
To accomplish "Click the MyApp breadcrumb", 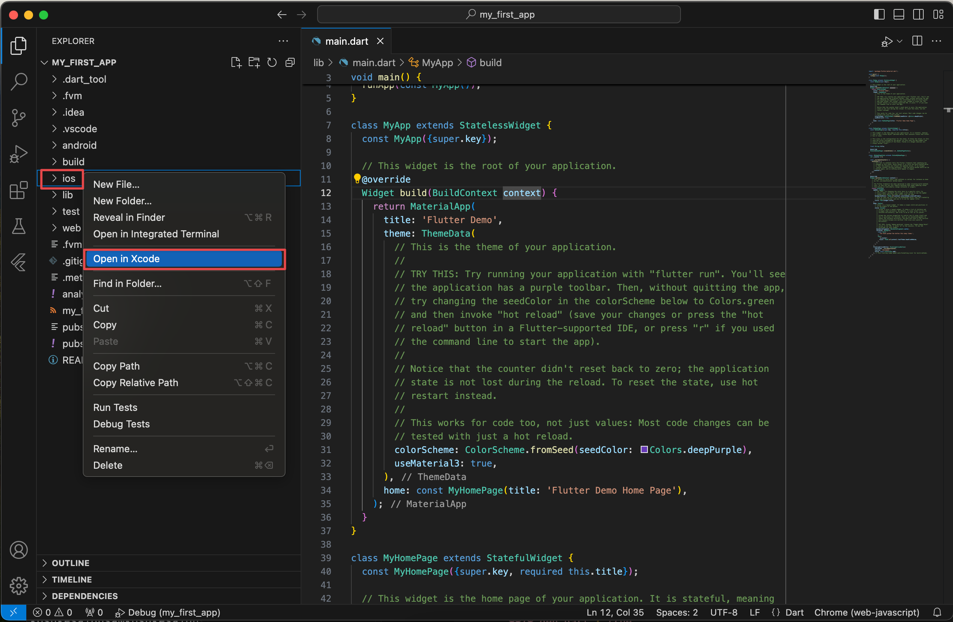I will click(x=431, y=62).
